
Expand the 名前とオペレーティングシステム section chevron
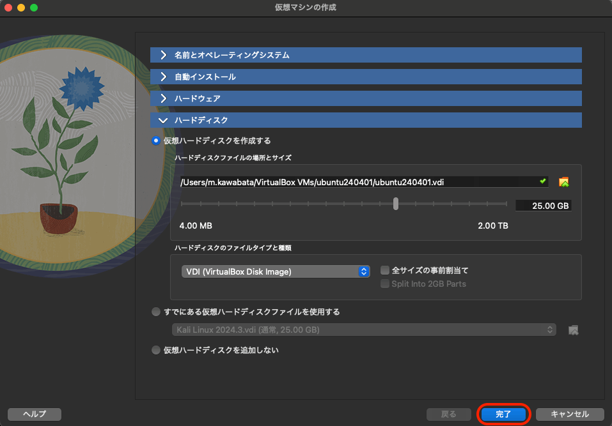pos(163,55)
